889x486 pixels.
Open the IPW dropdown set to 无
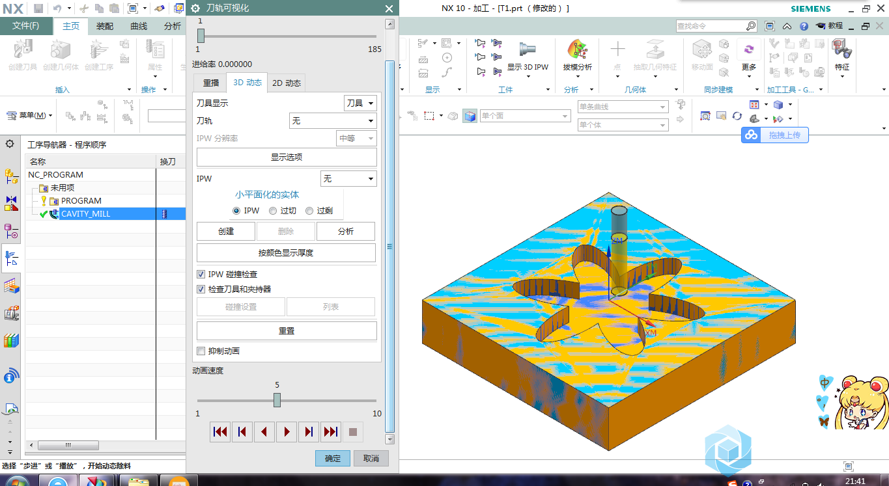click(348, 178)
